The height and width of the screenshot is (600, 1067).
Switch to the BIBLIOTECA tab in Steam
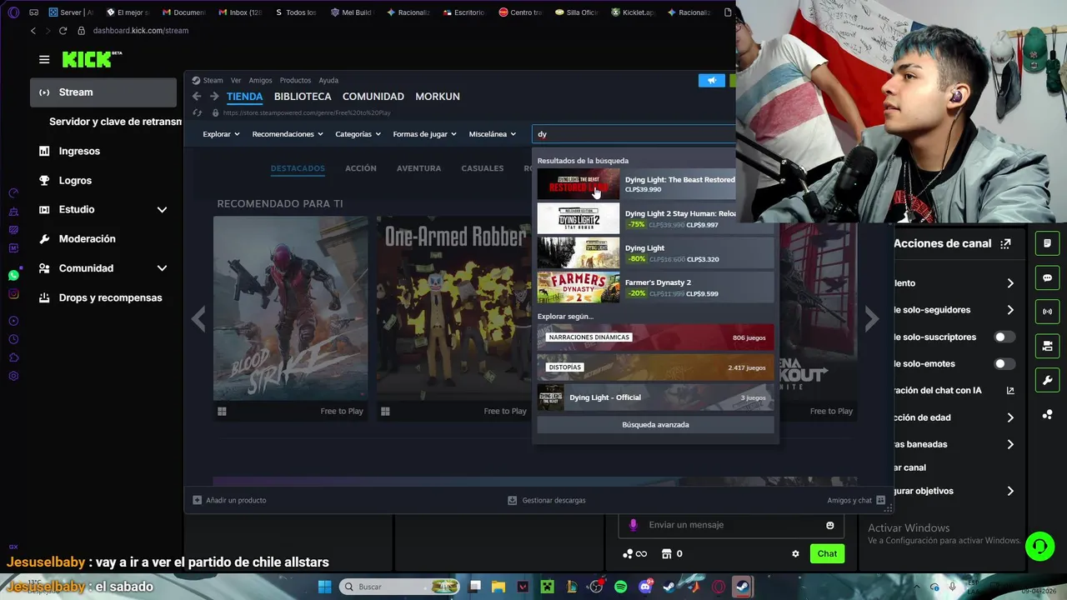[303, 97]
